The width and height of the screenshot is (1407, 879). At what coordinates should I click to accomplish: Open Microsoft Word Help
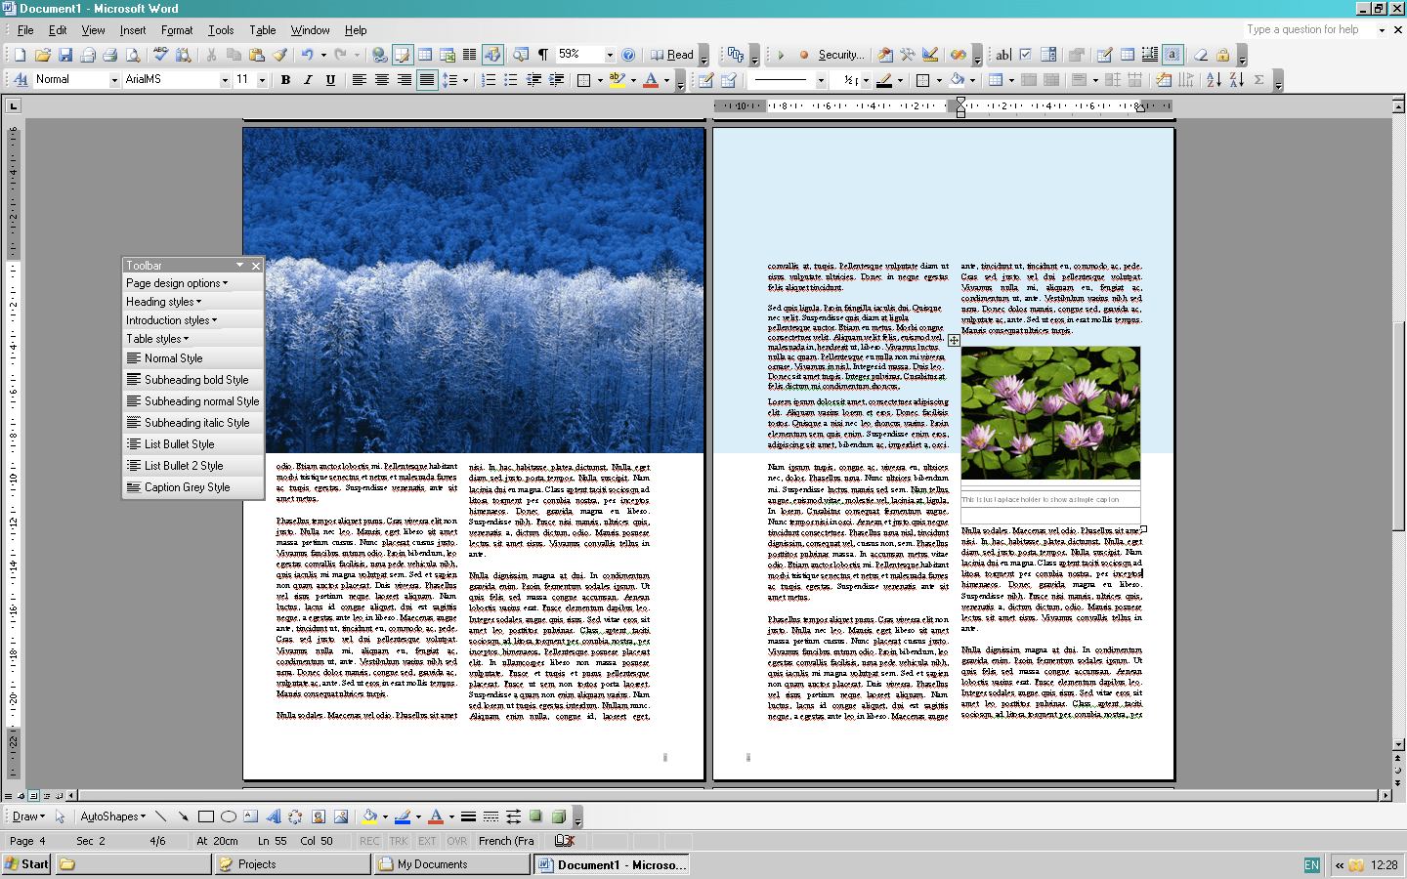[x=628, y=55]
